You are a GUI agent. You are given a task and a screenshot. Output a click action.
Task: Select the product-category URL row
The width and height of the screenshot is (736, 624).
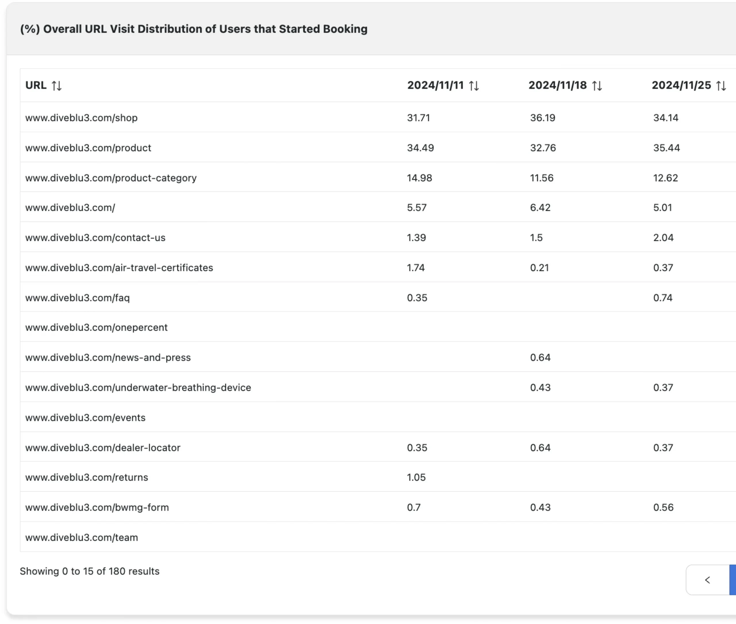(111, 178)
